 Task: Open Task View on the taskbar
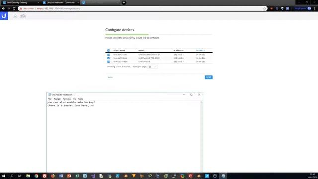coord(20,176)
